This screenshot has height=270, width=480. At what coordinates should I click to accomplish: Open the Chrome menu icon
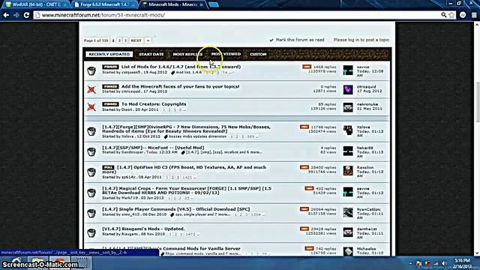coord(474,15)
